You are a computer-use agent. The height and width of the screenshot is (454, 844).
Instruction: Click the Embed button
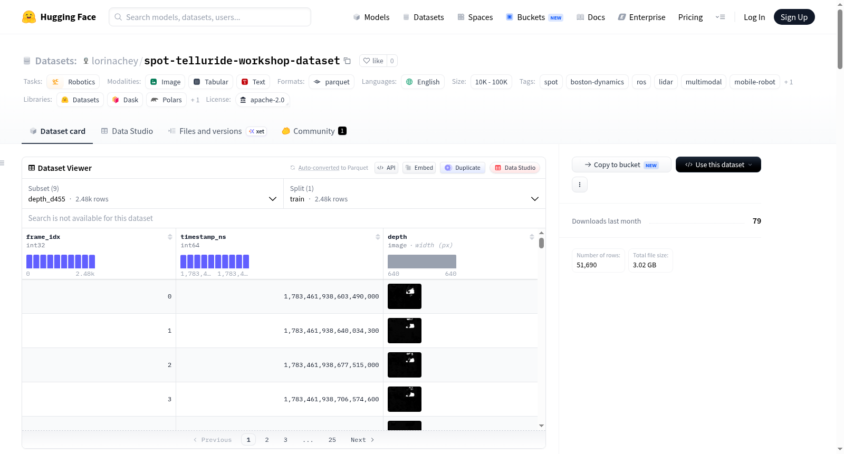click(x=419, y=168)
